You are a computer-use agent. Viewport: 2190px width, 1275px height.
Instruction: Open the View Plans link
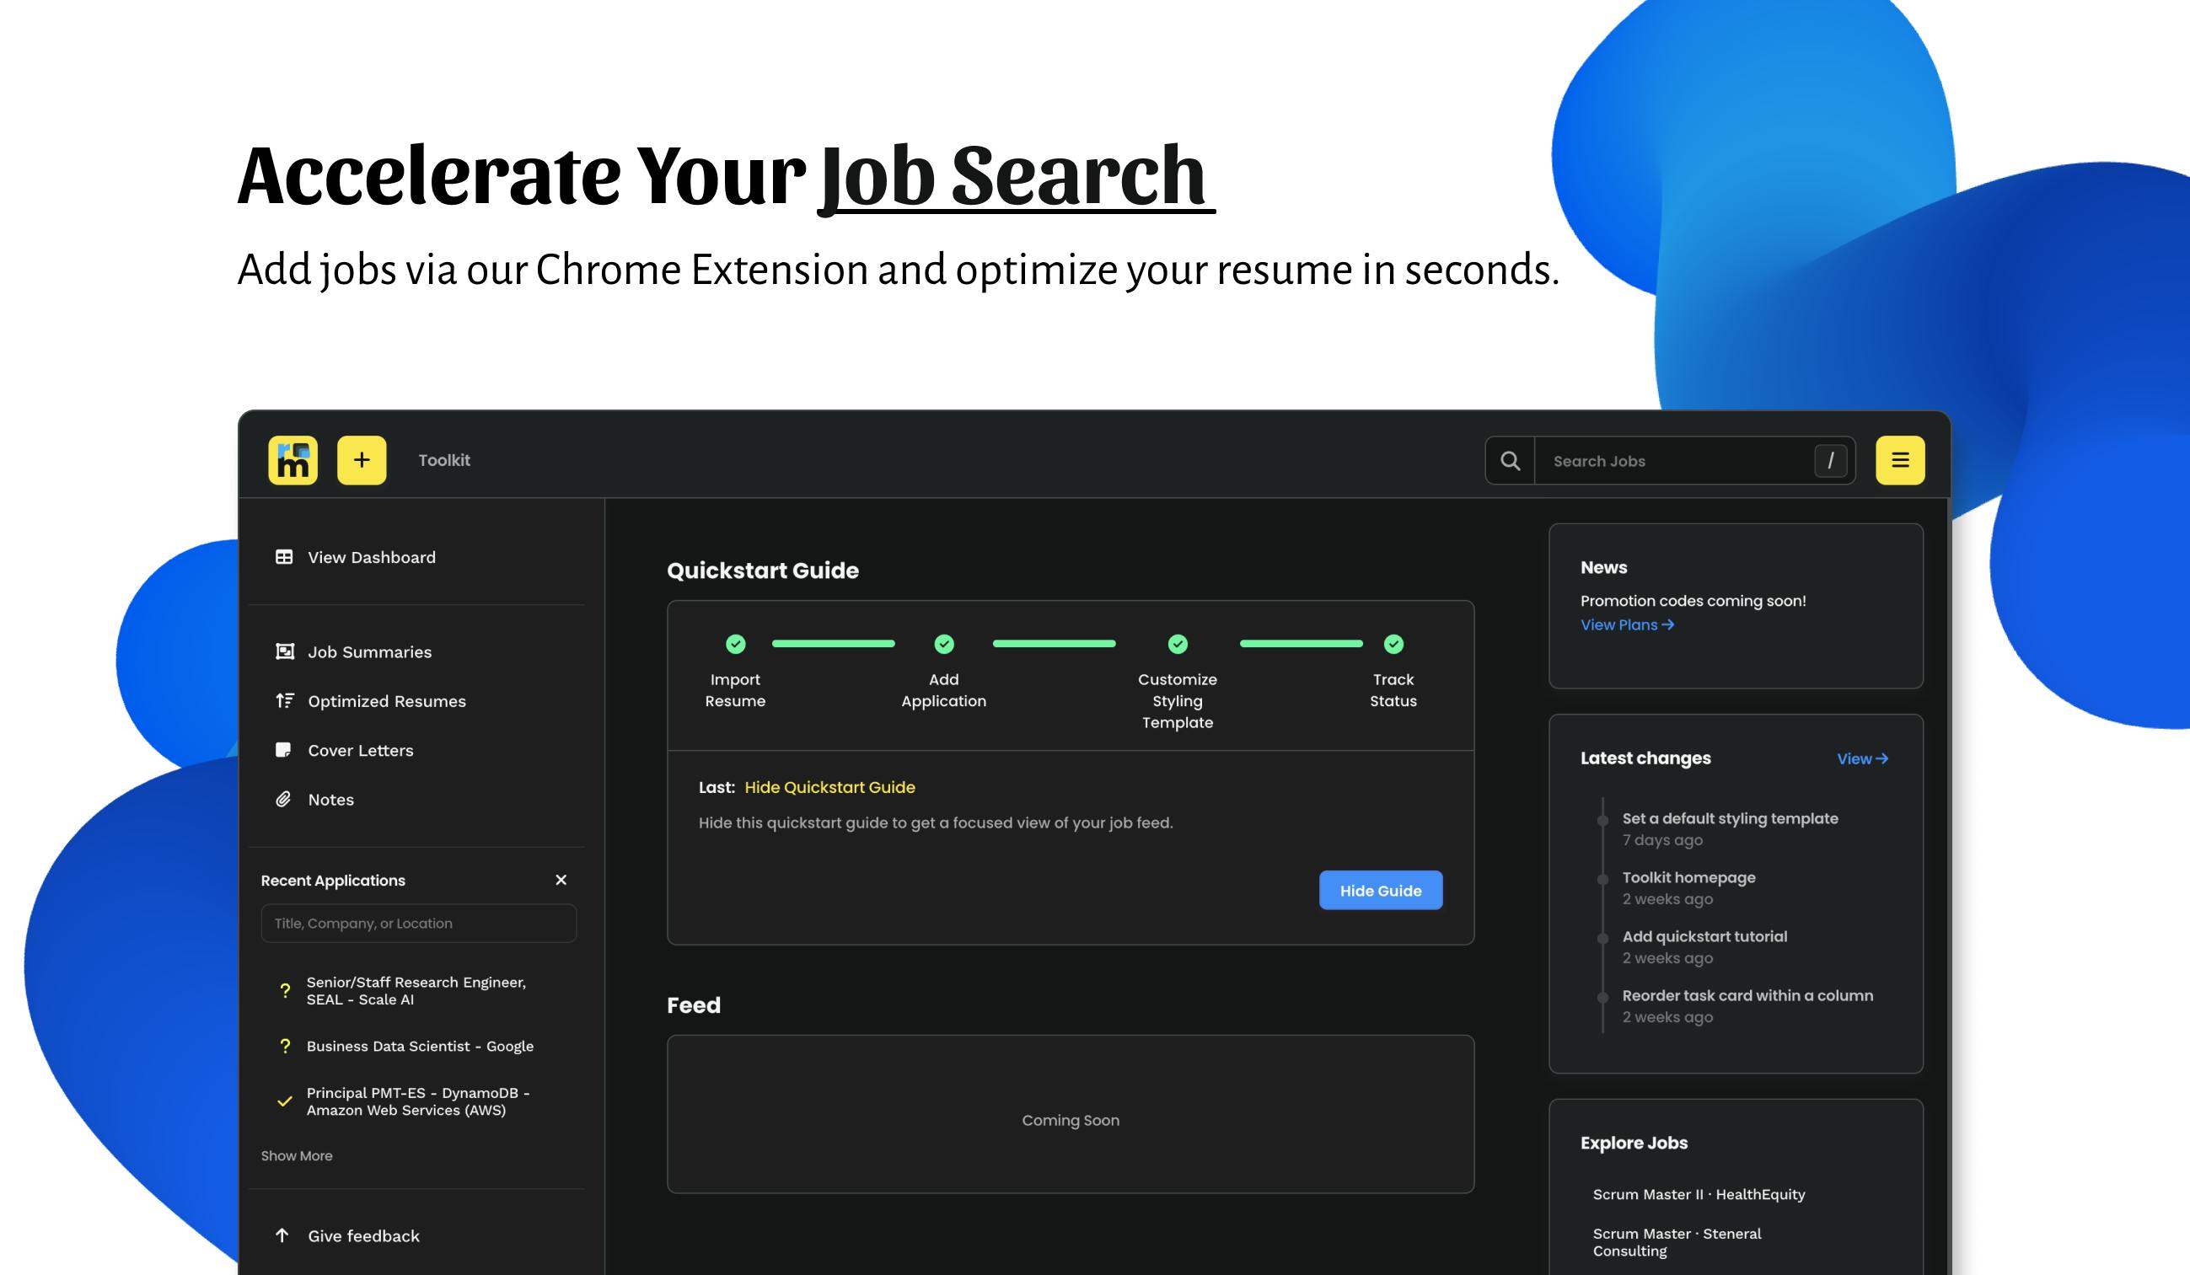[x=1626, y=624]
